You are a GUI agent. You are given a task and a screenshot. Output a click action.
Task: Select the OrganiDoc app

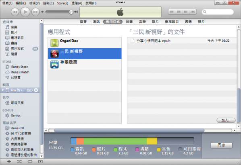(85, 43)
